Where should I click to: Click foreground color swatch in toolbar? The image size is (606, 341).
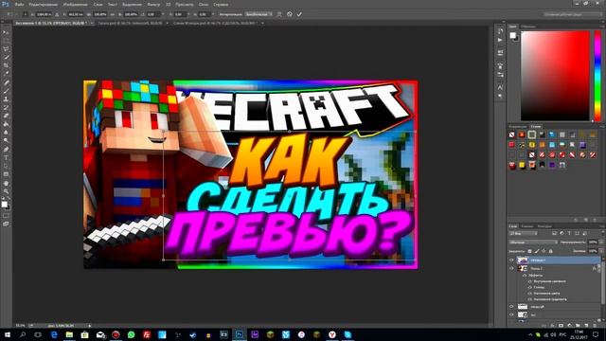[4, 205]
